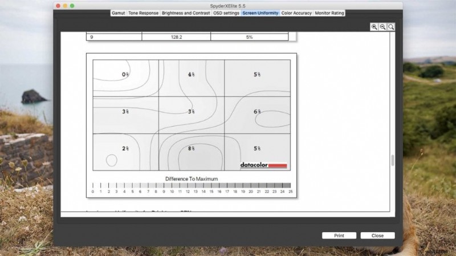Click the grayscale difference legend bar

192,185
